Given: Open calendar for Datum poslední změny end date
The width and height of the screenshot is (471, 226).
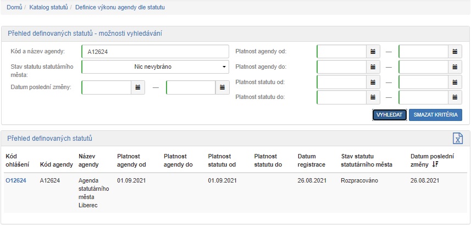Looking at the screenshot, I should click(x=222, y=87).
